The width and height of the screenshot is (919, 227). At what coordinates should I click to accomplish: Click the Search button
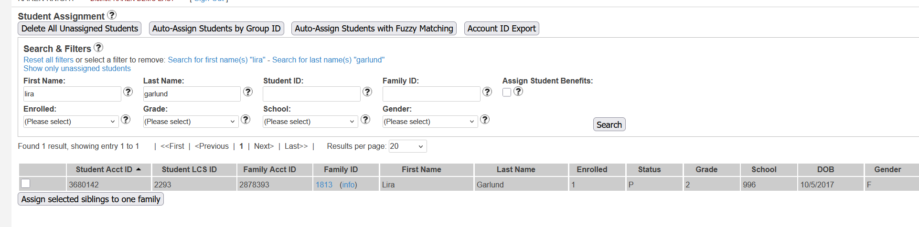click(x=609, y=124)
